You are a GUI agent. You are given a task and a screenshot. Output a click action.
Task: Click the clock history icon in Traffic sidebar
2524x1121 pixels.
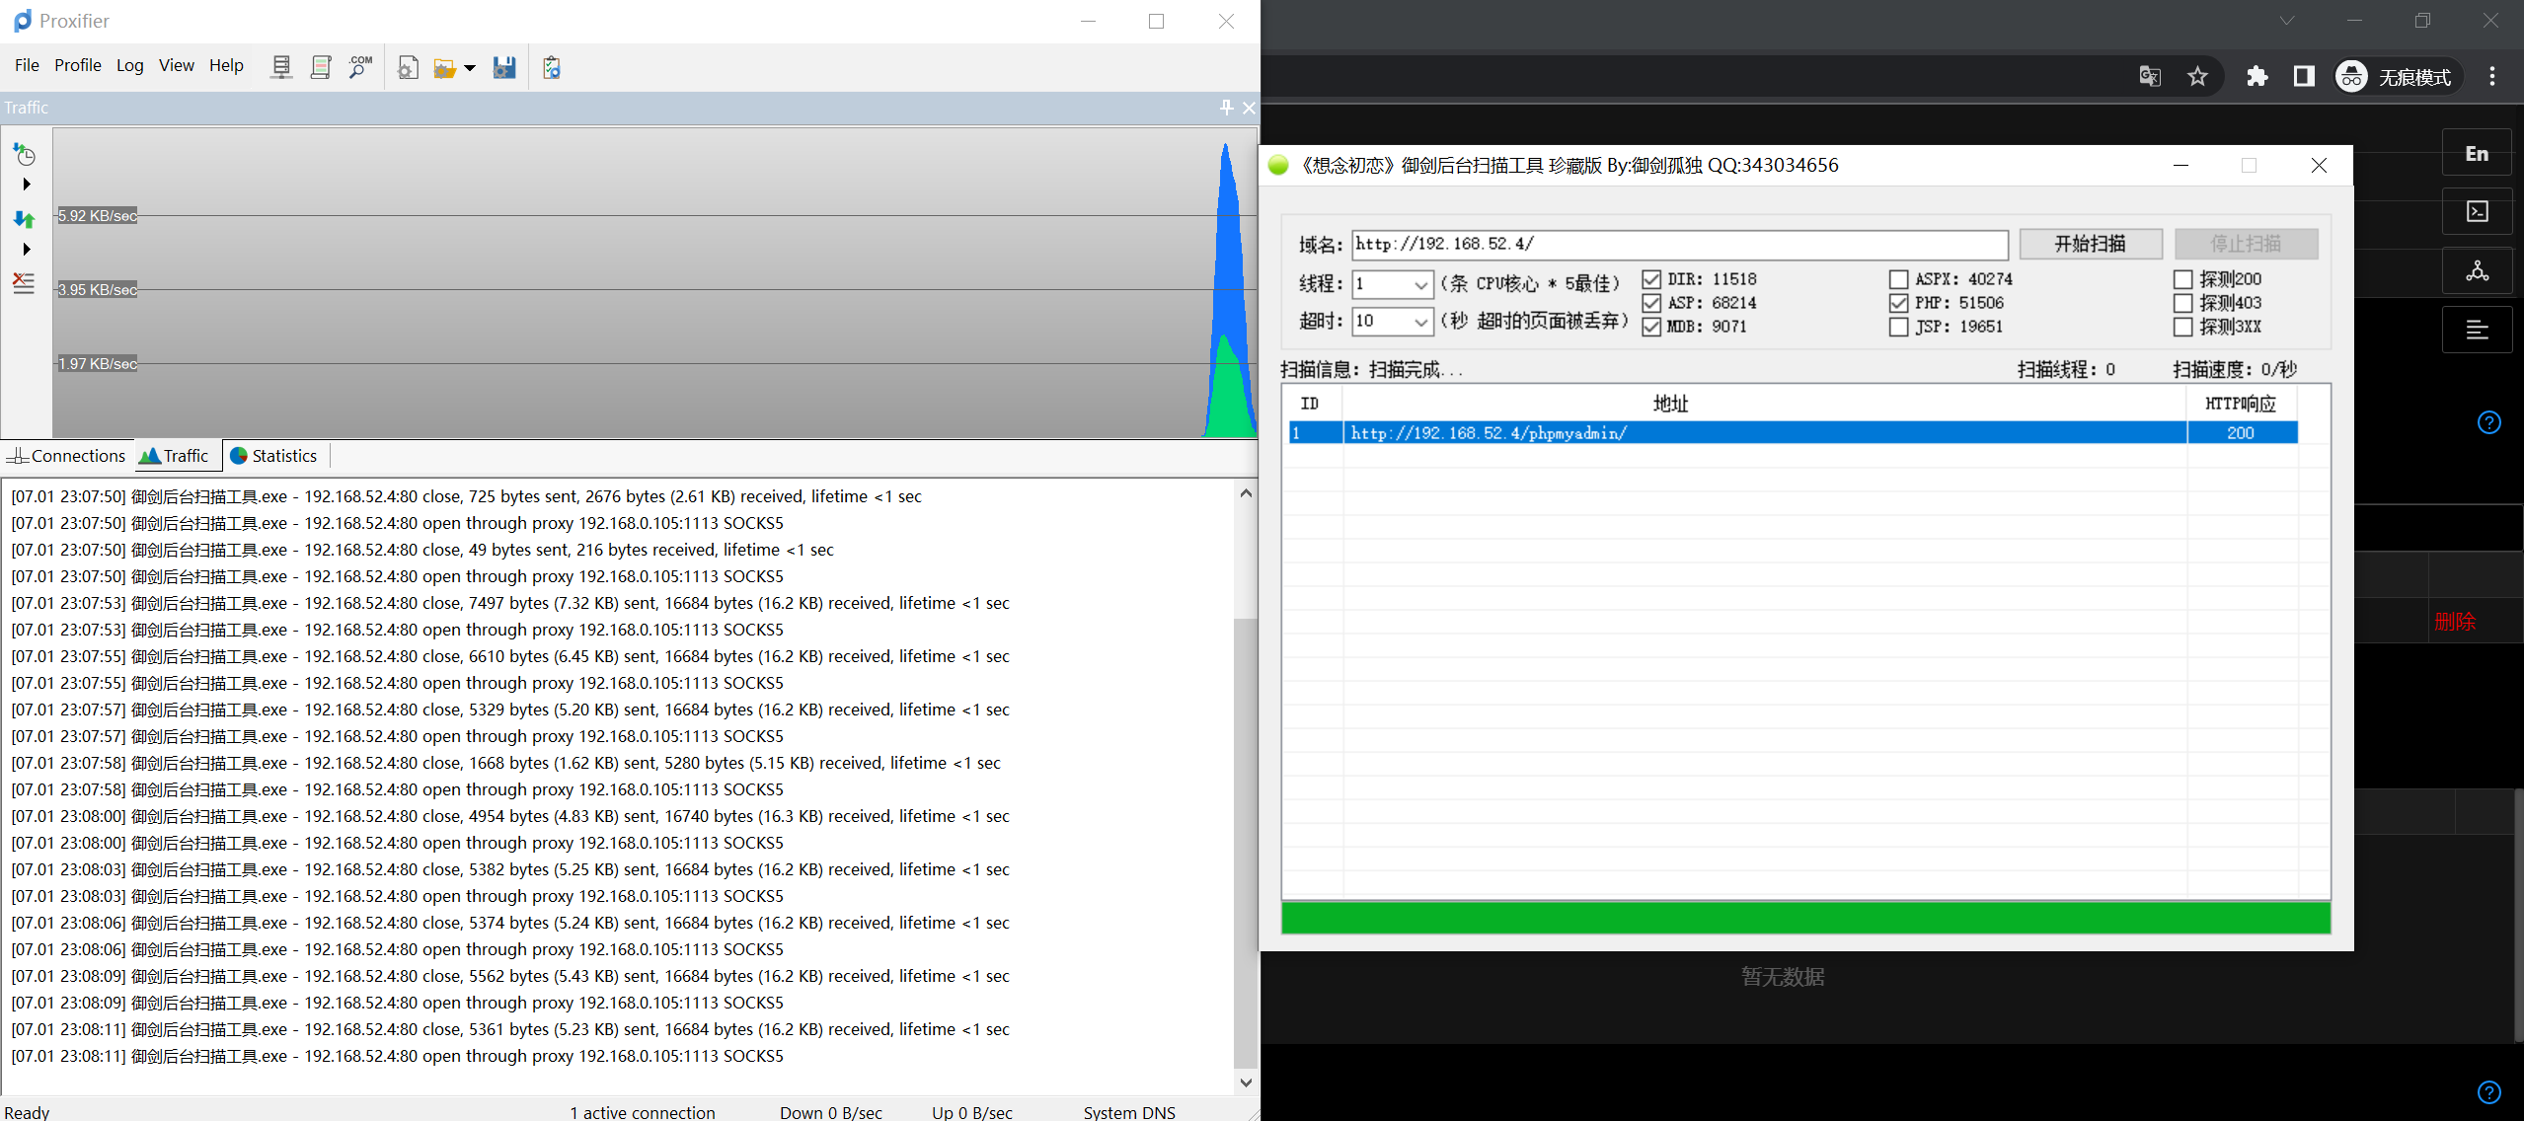pos(24,154)
